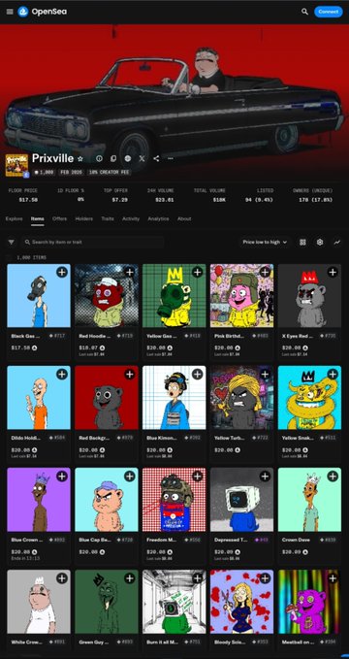Click the Prixville collection avatar
This screenshot has width=349, height=659.
coord(16,165)
